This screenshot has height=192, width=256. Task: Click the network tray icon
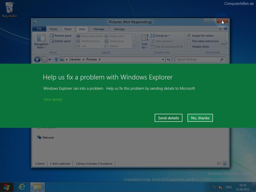pyautogui.click(x=215, y=187)
